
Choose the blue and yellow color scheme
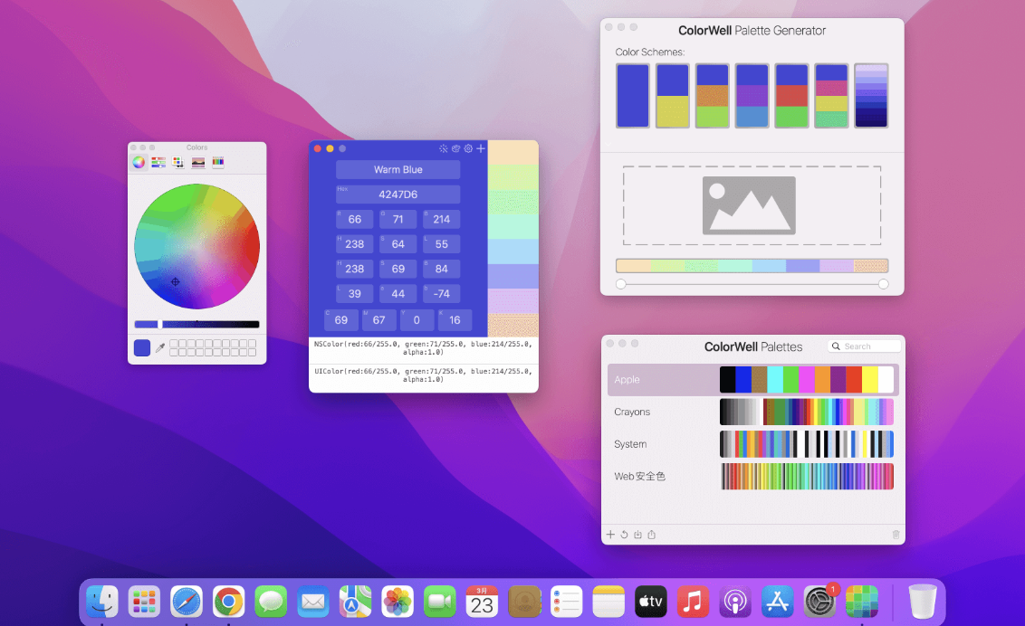(x=673, y=95)
